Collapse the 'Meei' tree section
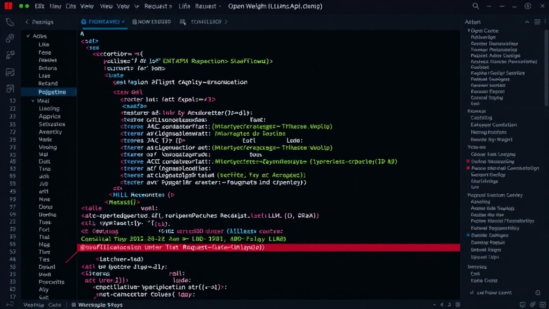This screenshot has height=309, width=549. 33,101
